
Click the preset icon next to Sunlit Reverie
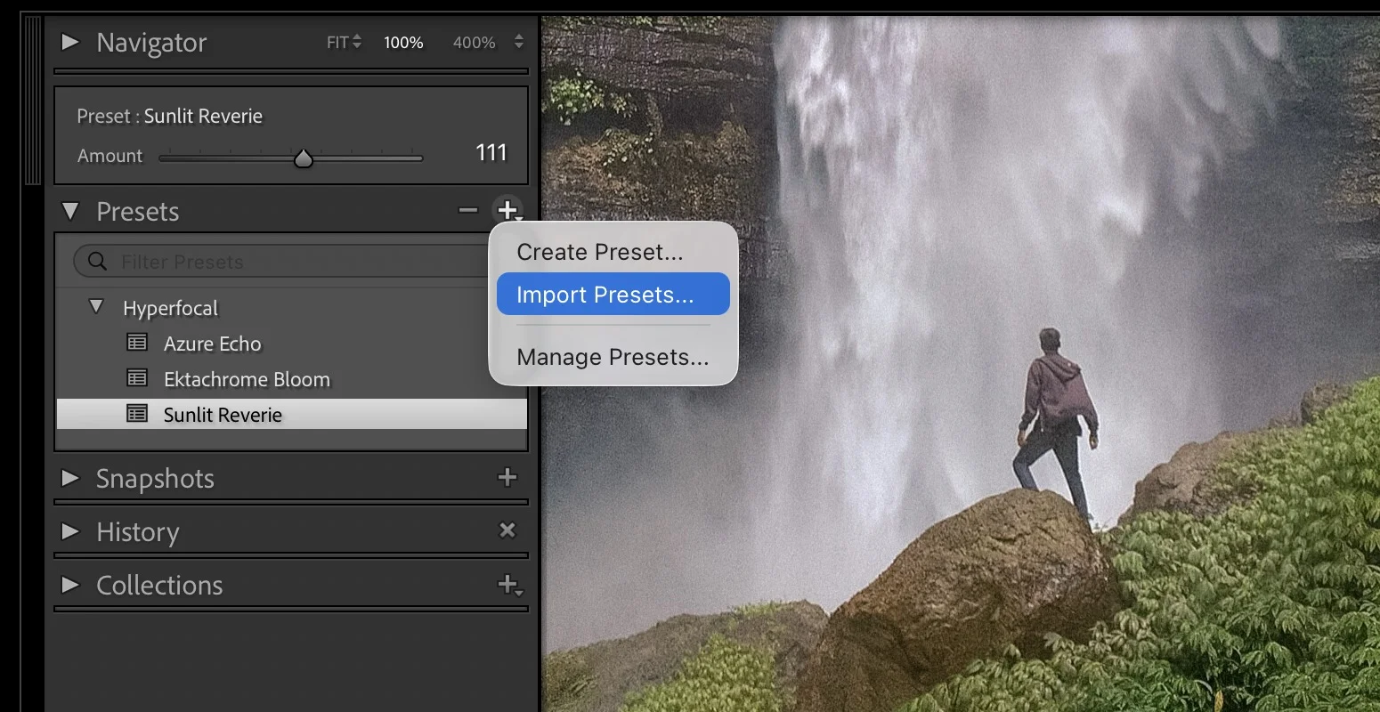[136, 414]
